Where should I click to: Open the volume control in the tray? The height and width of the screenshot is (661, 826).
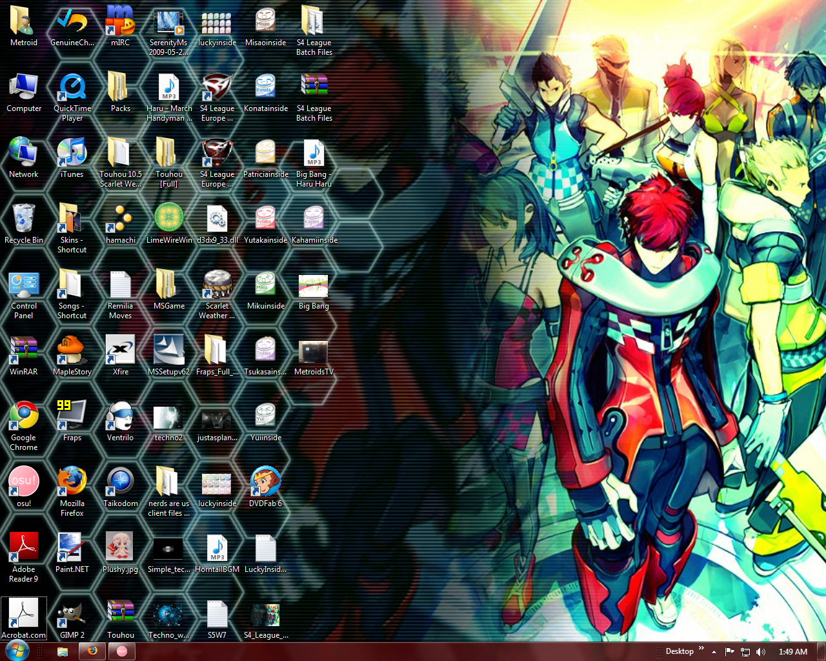pos(761,652)
